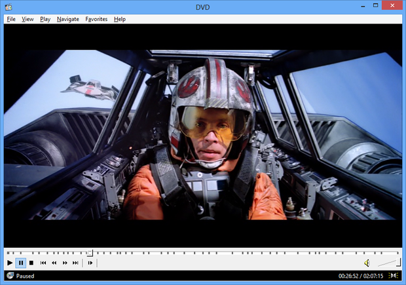Open the View menu

tap(28, 19)
